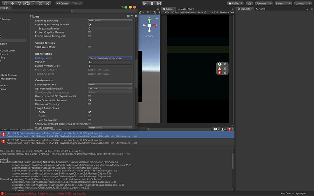Switch to the Services tab
The height and width of the screenshot is (196, 314).
pos(261,9)
